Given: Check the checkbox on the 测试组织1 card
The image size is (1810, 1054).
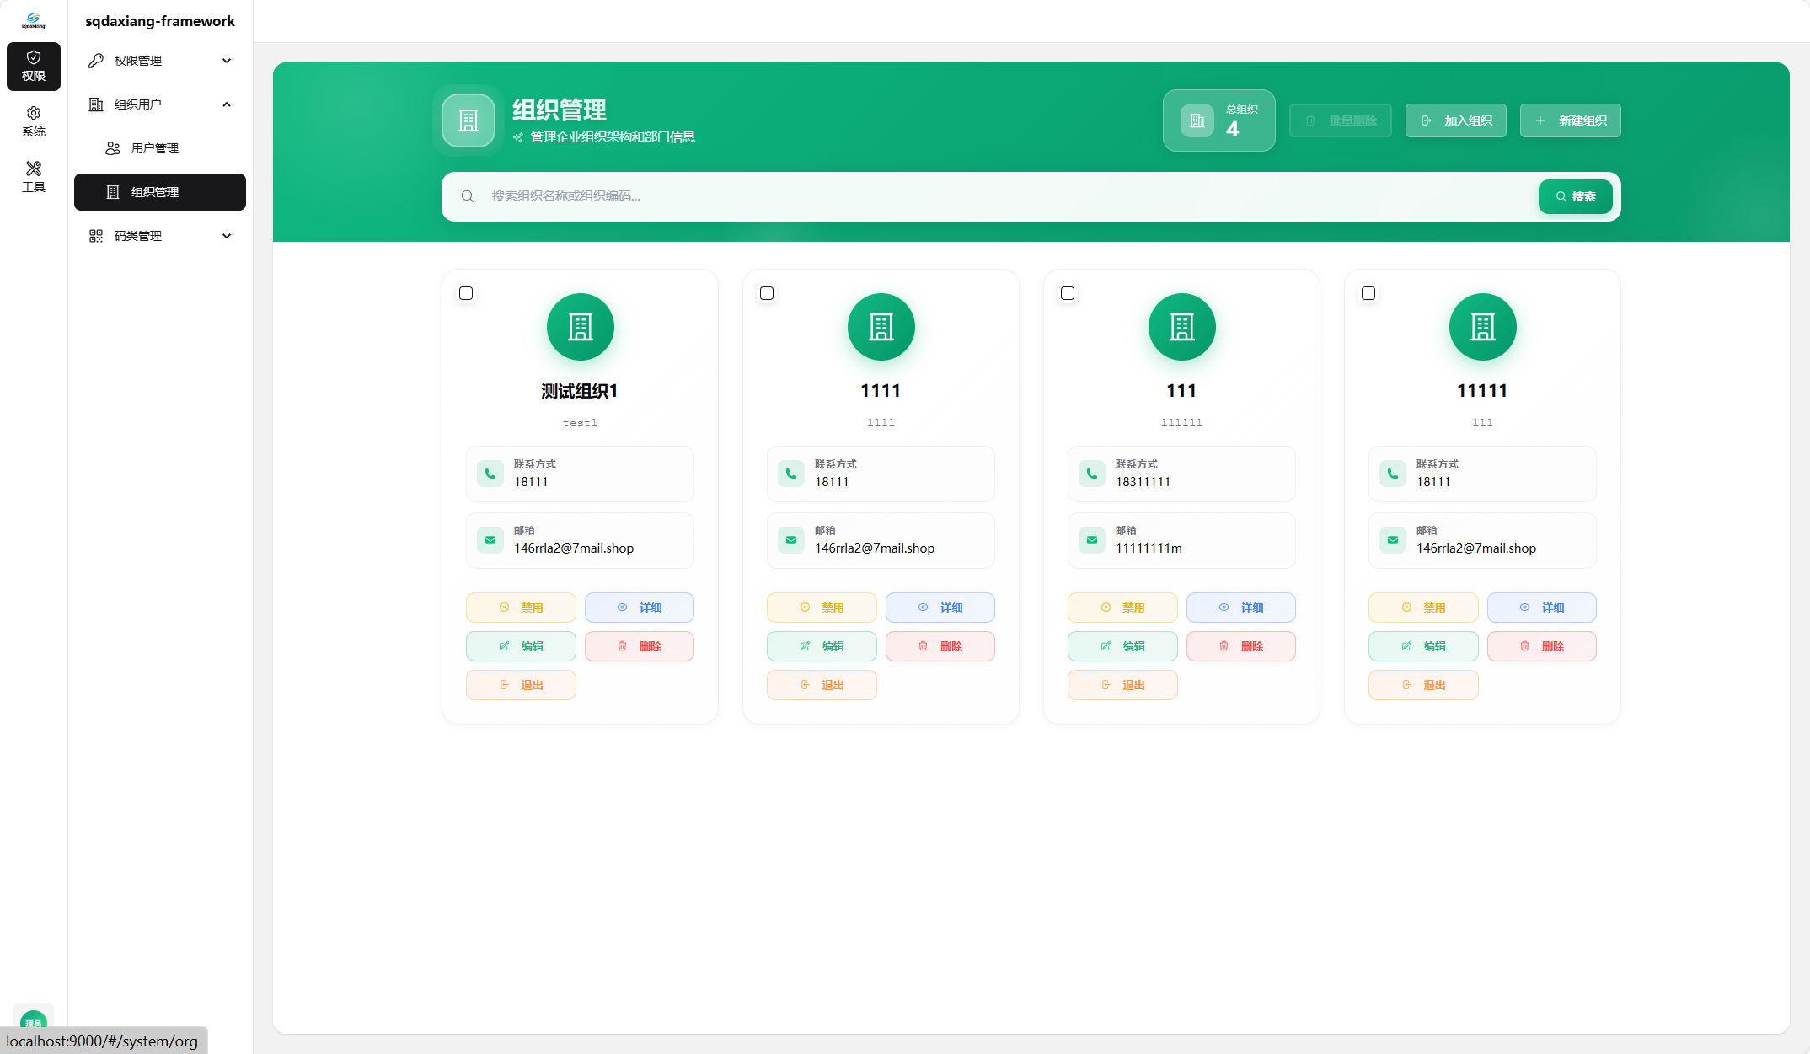Looking at the screenshot, I should (466, 293).
